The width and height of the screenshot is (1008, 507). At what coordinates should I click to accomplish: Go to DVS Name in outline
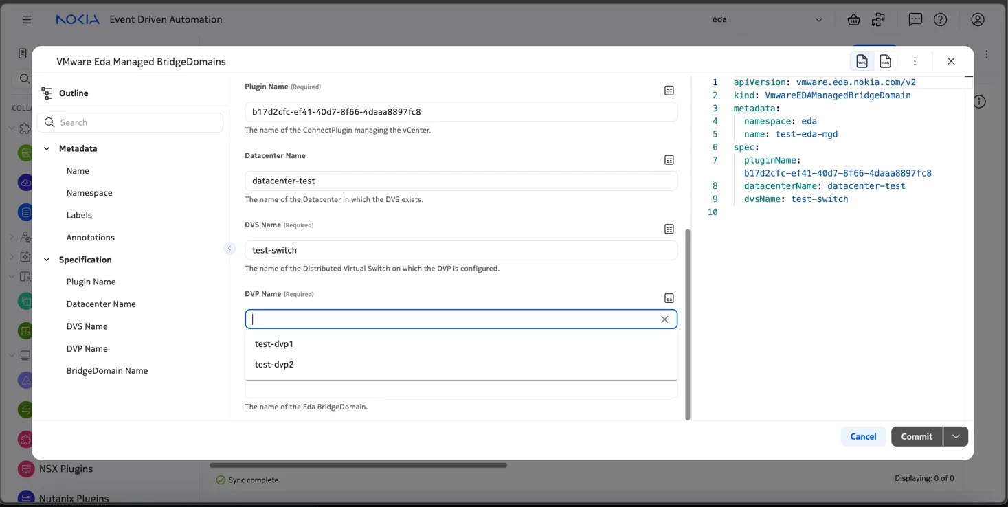click(87, 326)
